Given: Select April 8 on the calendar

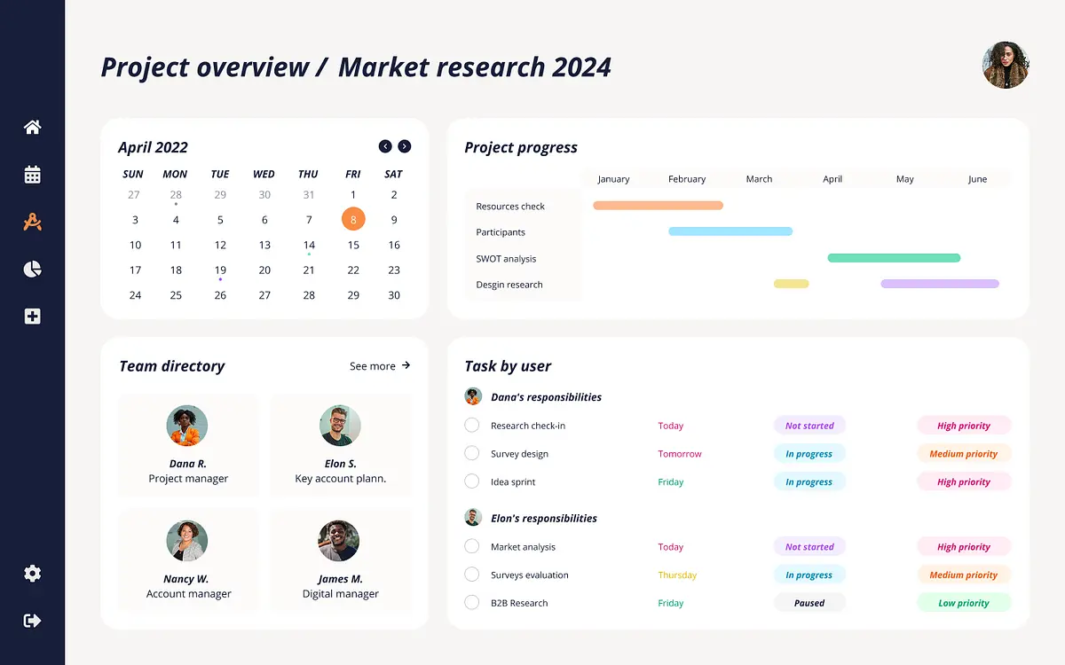Looking at the screenshot, I should coord(352,218).
